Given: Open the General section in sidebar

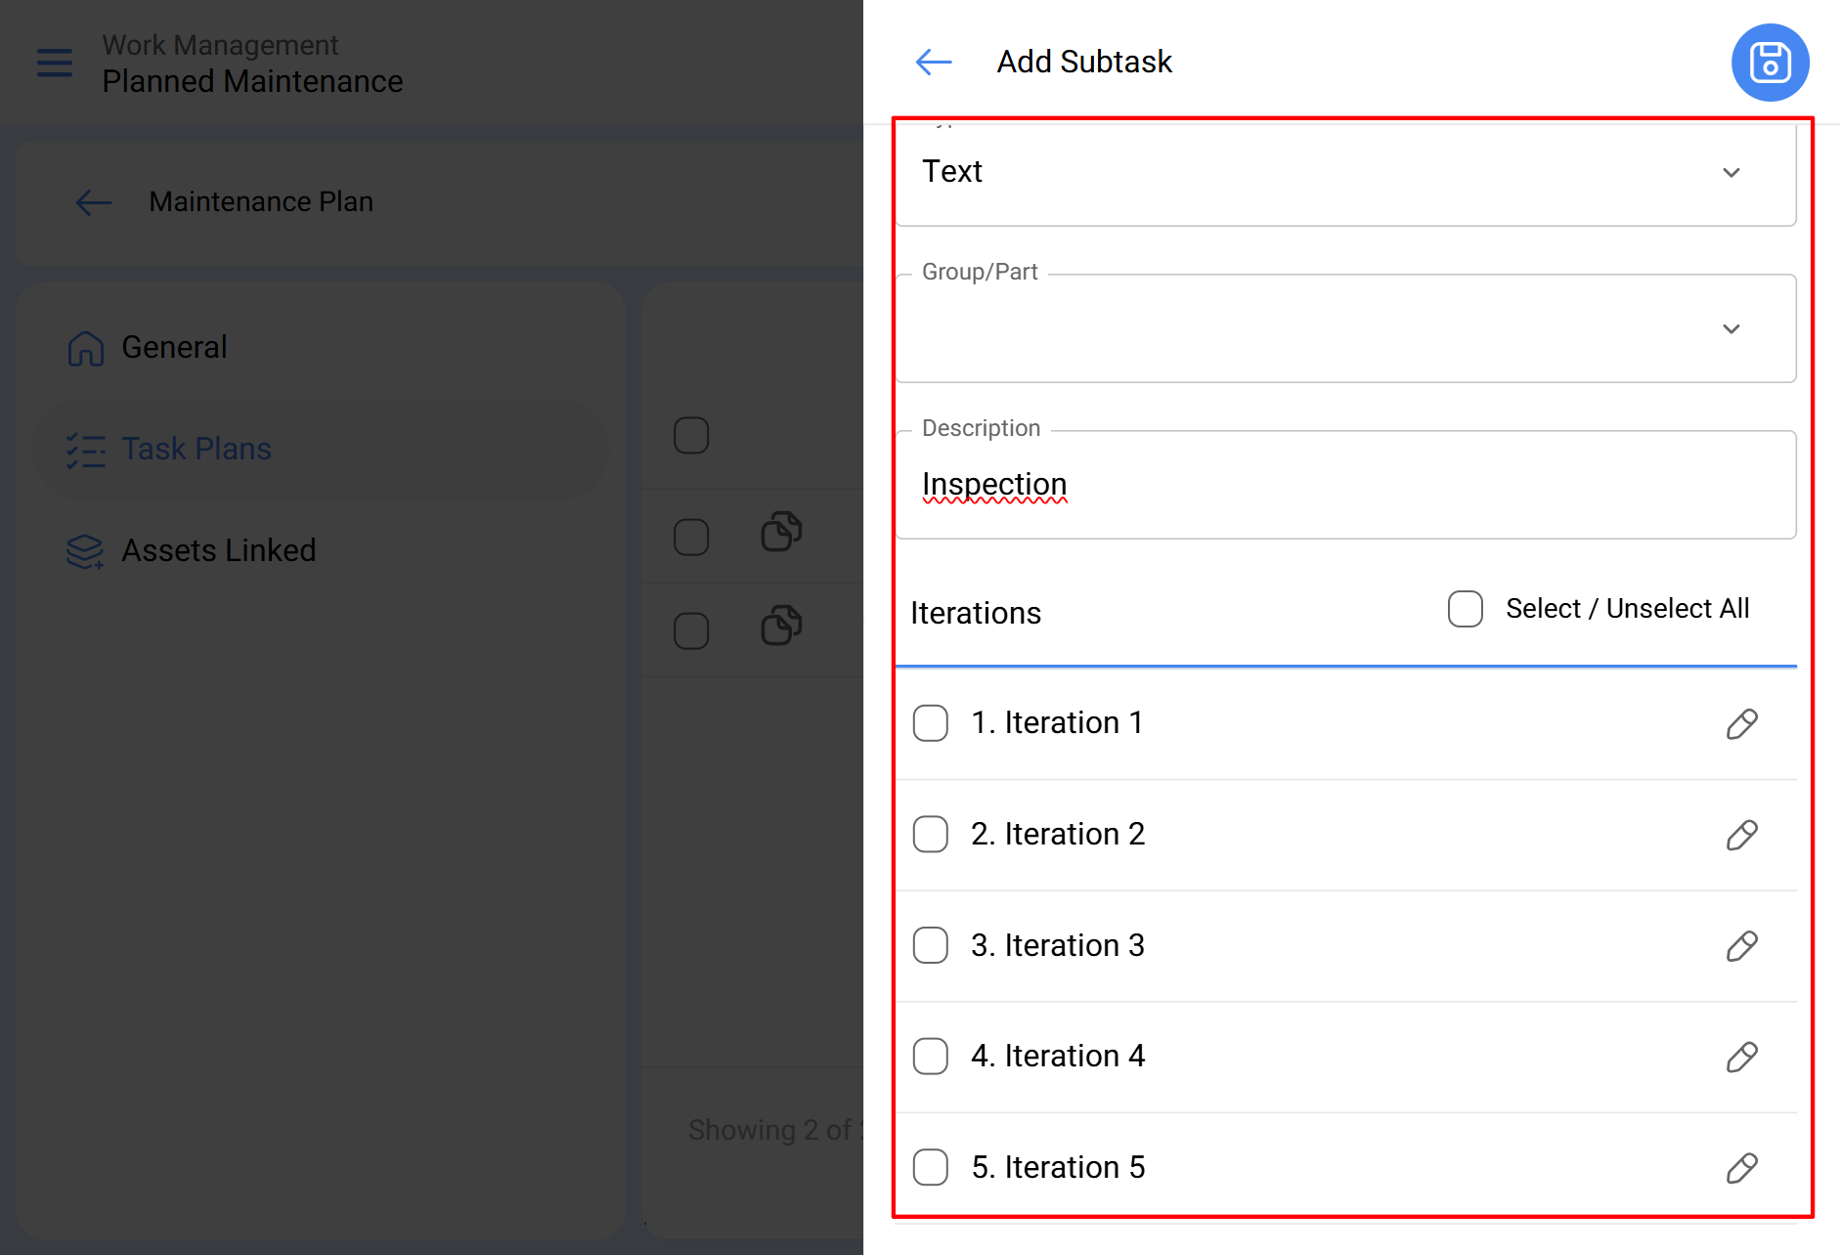Looking at the screenshot, I should coord(174,347).
